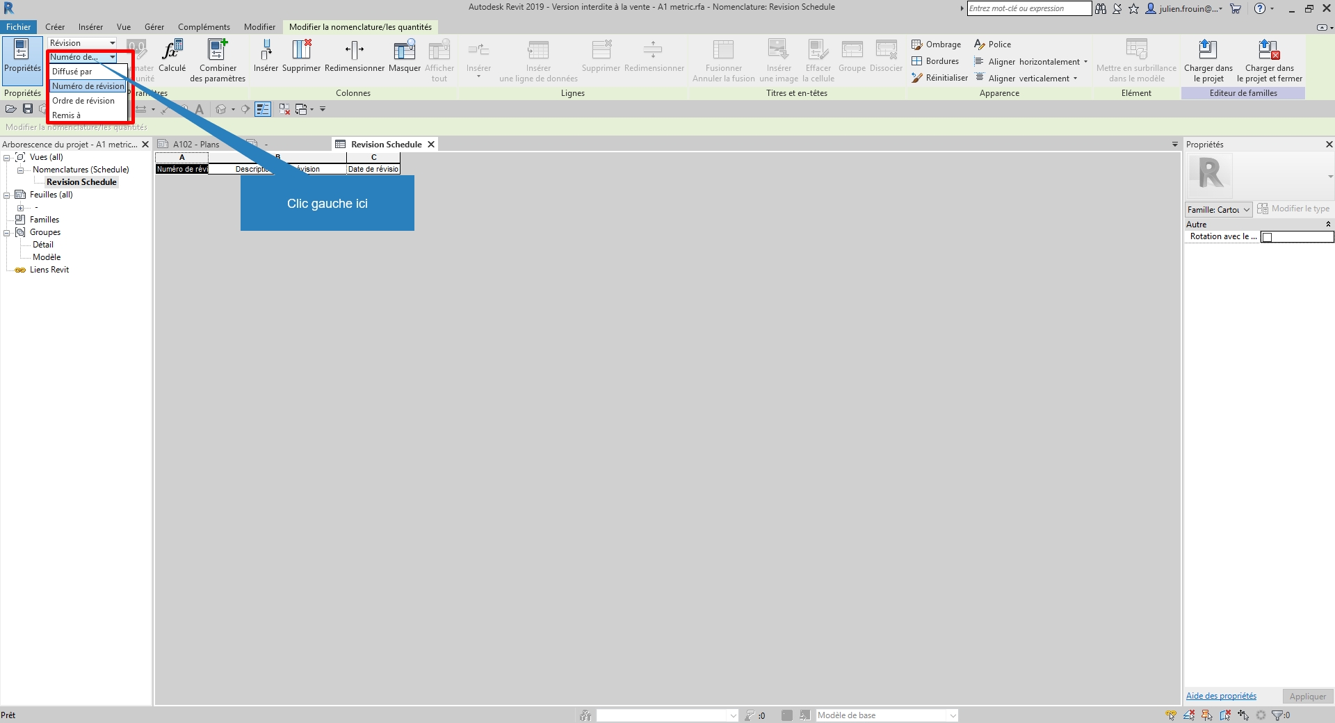Open the Police font settings

[993, 44]
